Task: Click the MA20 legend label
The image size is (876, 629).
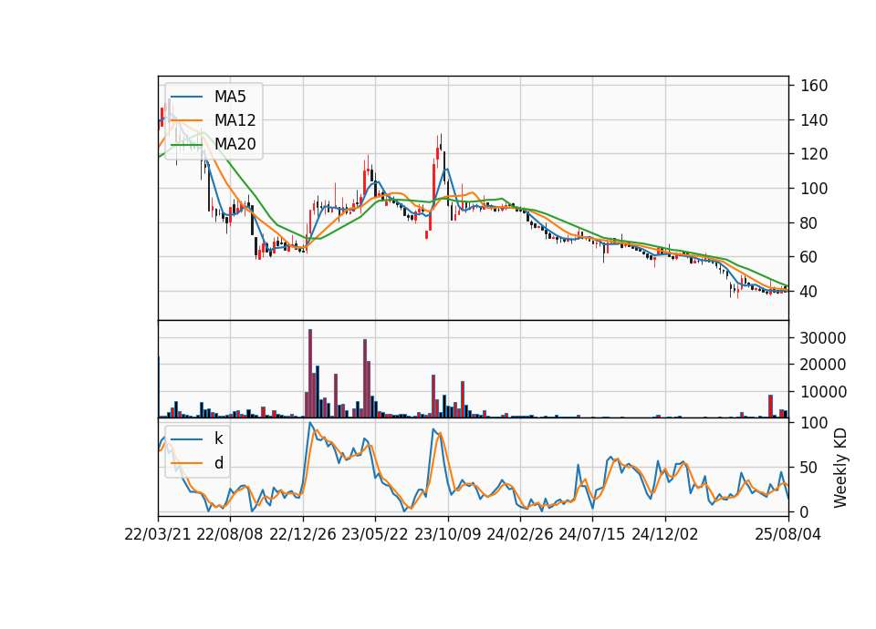Action: coord(235,144)
